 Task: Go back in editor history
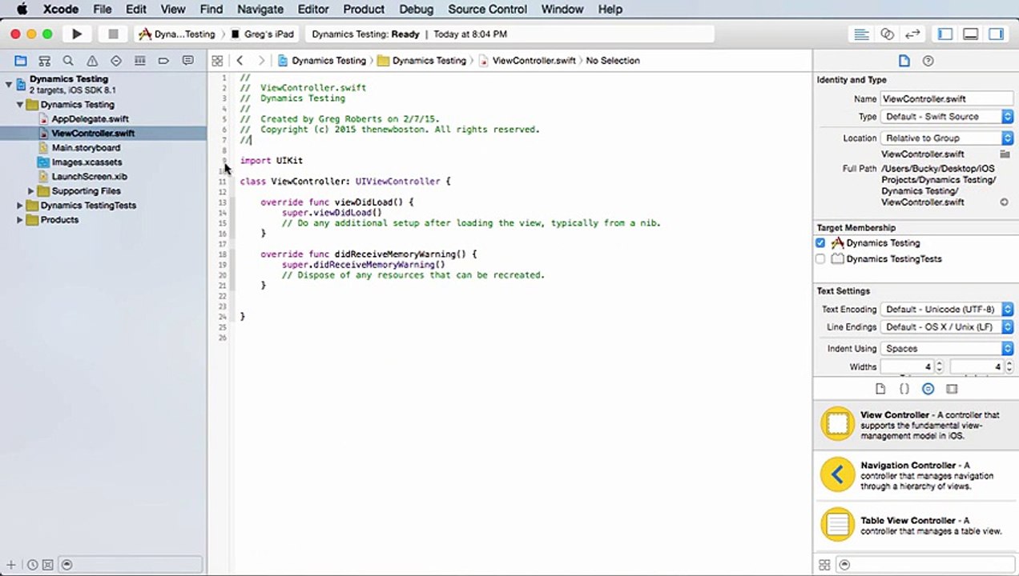(240, 61)
